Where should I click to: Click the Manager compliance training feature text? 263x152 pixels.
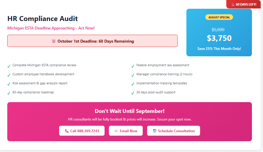click(164, 74)
